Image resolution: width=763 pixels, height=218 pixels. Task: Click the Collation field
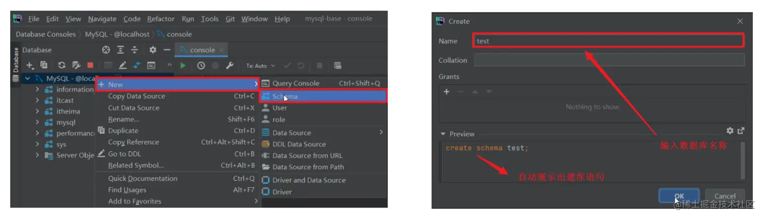point(609,60)
